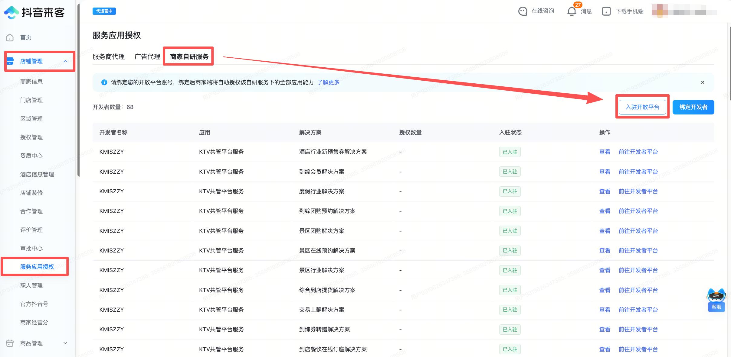Click the 商品管理 sidebar icon
This screenshot has height=357, width=731.
click(x=10, y=343)
